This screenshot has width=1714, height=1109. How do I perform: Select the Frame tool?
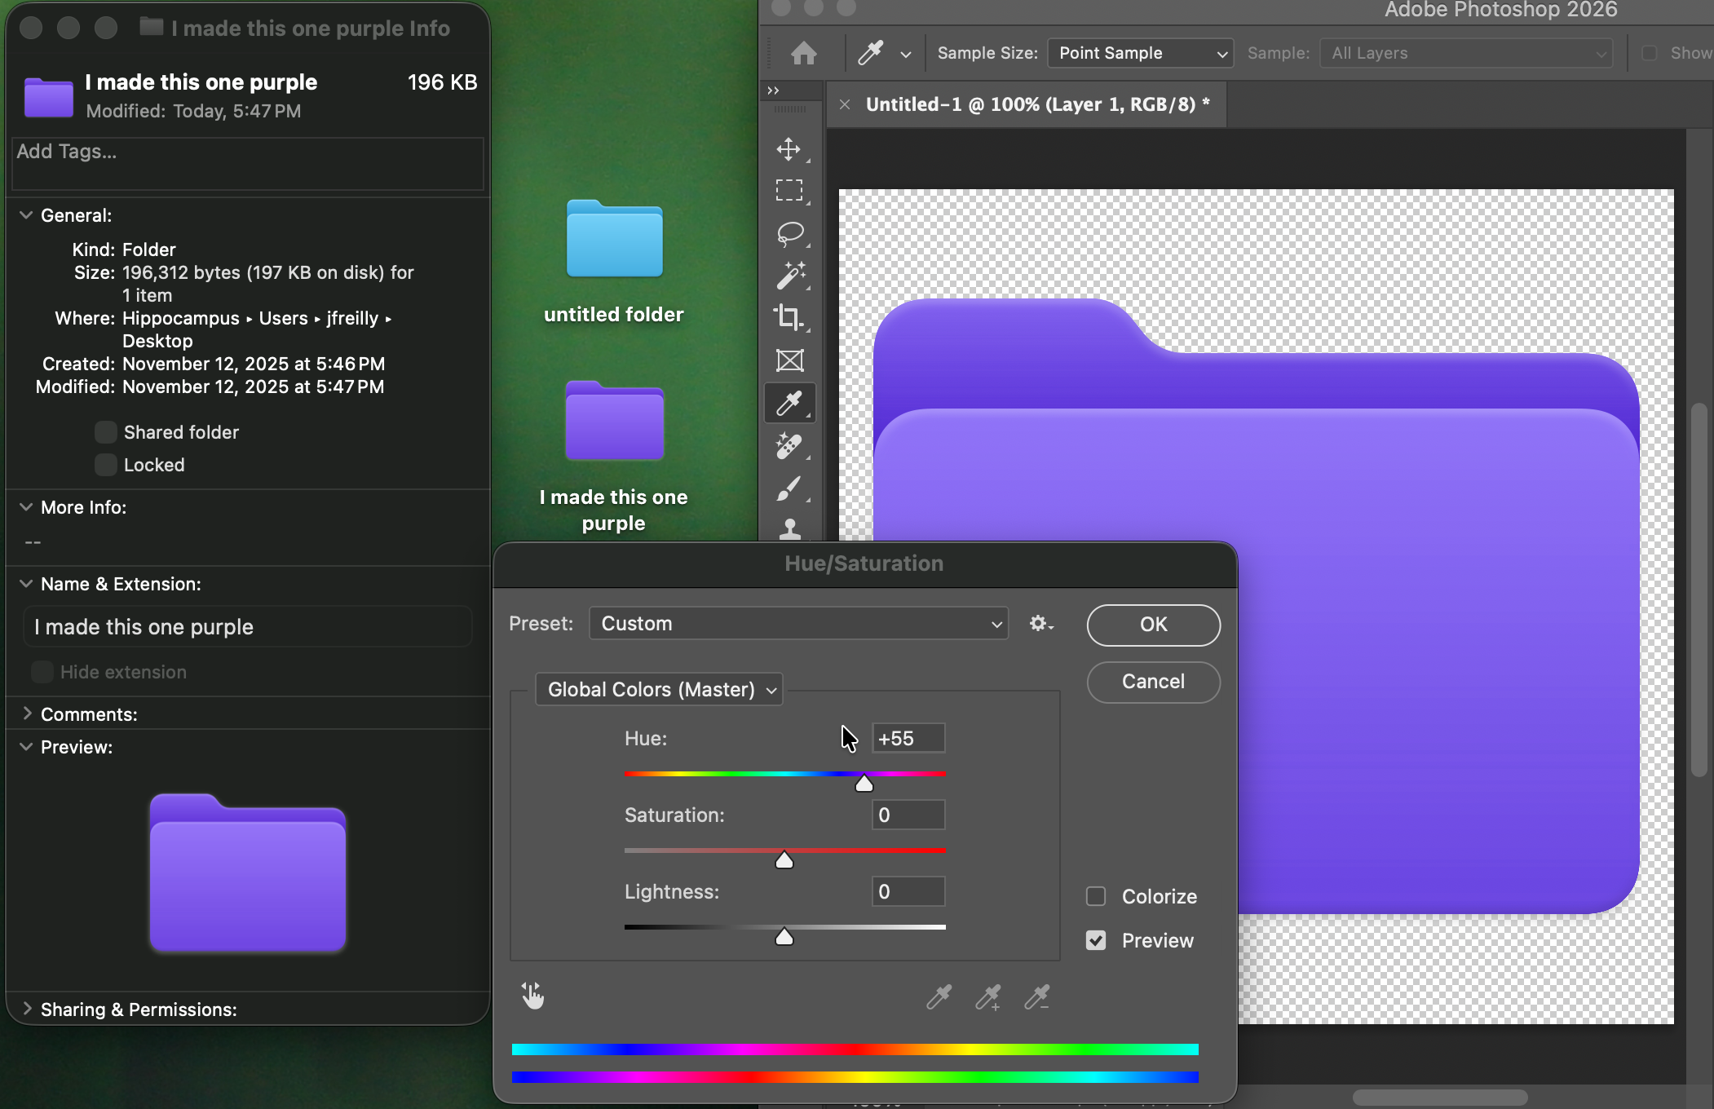point(789,360)
